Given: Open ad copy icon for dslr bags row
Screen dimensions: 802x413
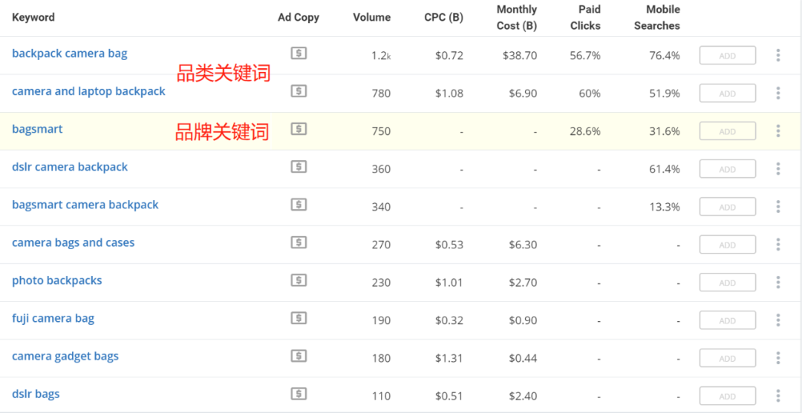Looking at the screenshot, I should click(299, 394).
